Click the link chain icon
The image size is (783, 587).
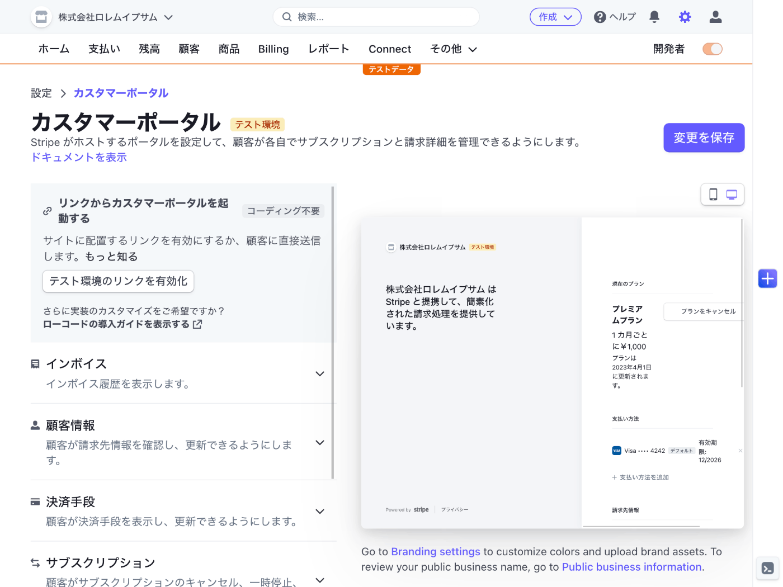tap(48, 211)
